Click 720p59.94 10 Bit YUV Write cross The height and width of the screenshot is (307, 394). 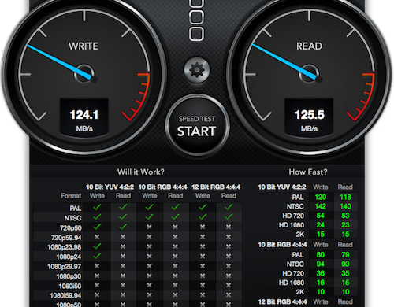[97, 237]
